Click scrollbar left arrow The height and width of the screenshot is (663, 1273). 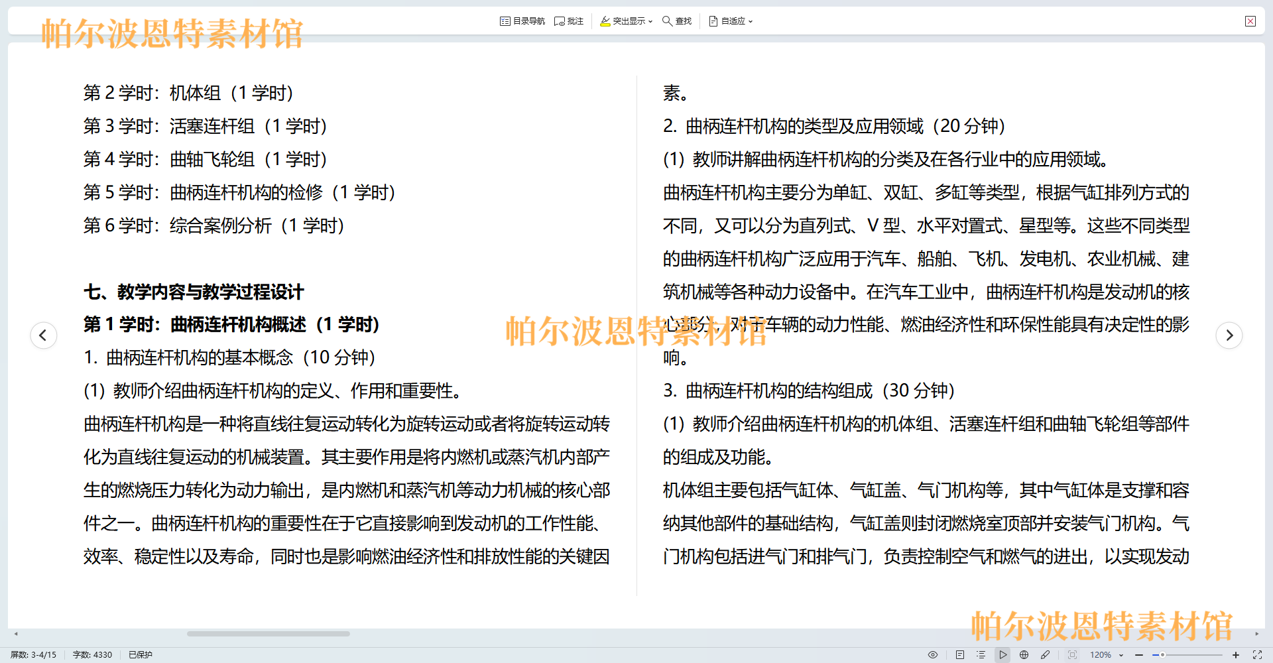click(16, 634)
